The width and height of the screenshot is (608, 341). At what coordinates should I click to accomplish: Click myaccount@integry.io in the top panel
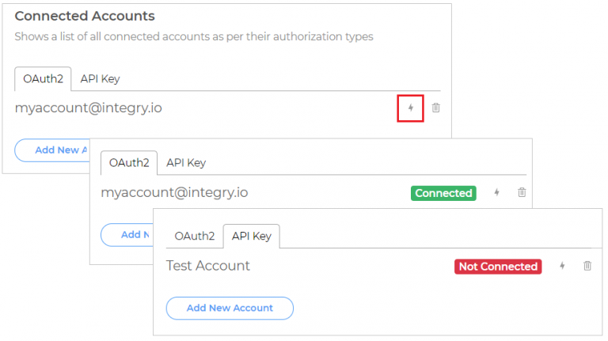[x=89, y=108]
